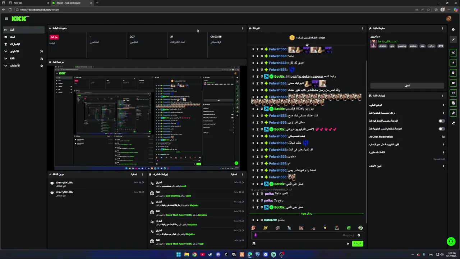Screen dimensions: 460x259
Task: Click the green chat send button
Action: click(357, 244)
